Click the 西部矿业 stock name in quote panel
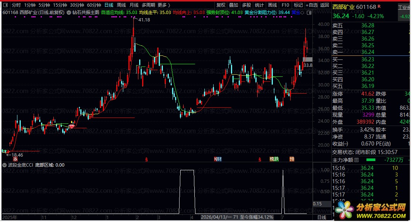Screen dimensions: 412x222 pyautogui.click(x=344, y=7)
